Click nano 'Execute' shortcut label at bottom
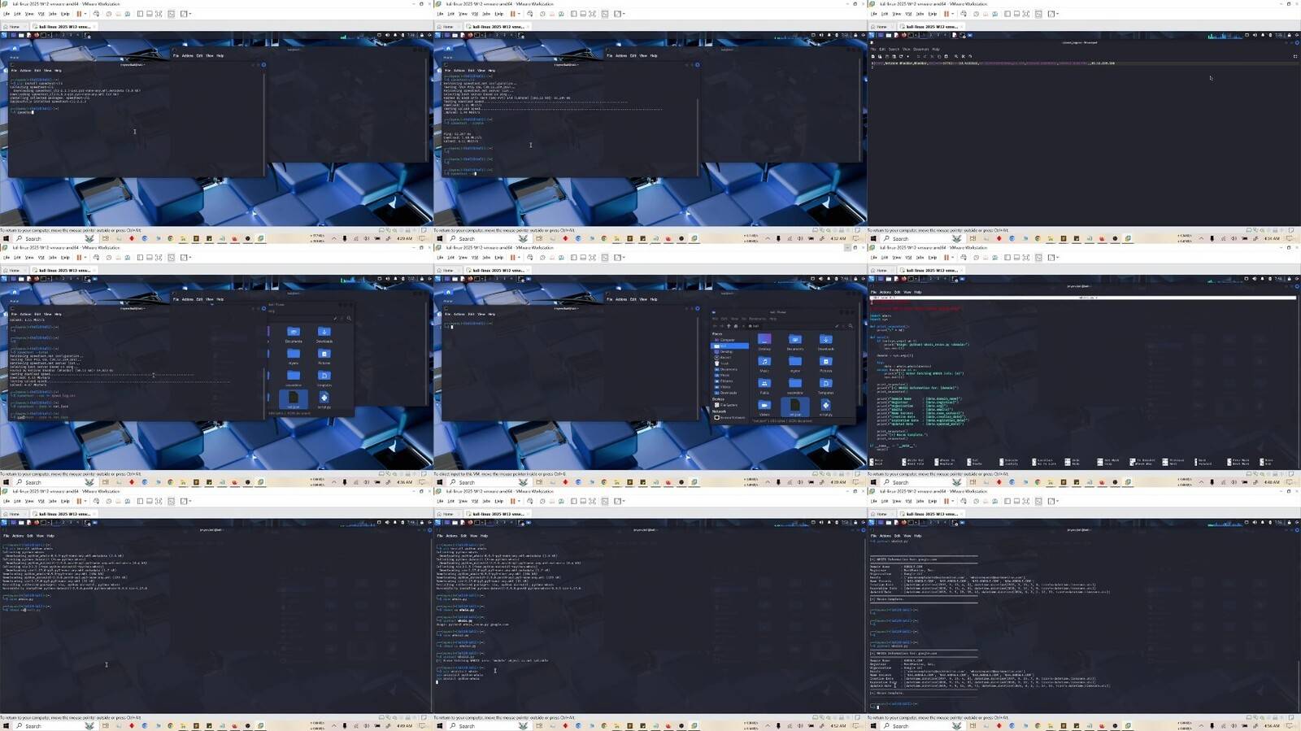 [x=1012, y=460]
